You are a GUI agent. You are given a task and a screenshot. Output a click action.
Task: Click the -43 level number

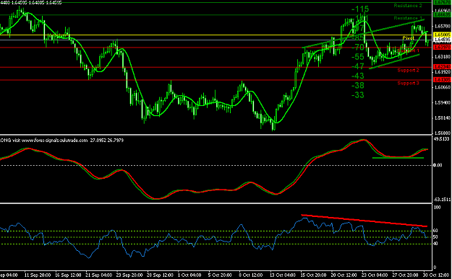(x=358, y=76)
